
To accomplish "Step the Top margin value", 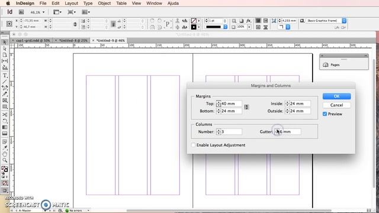I will coord(219,104).
